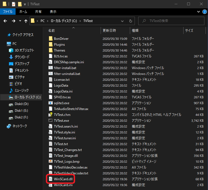
Task: Click the TVTest.exe application icon
Action: [x=50, y=121]
